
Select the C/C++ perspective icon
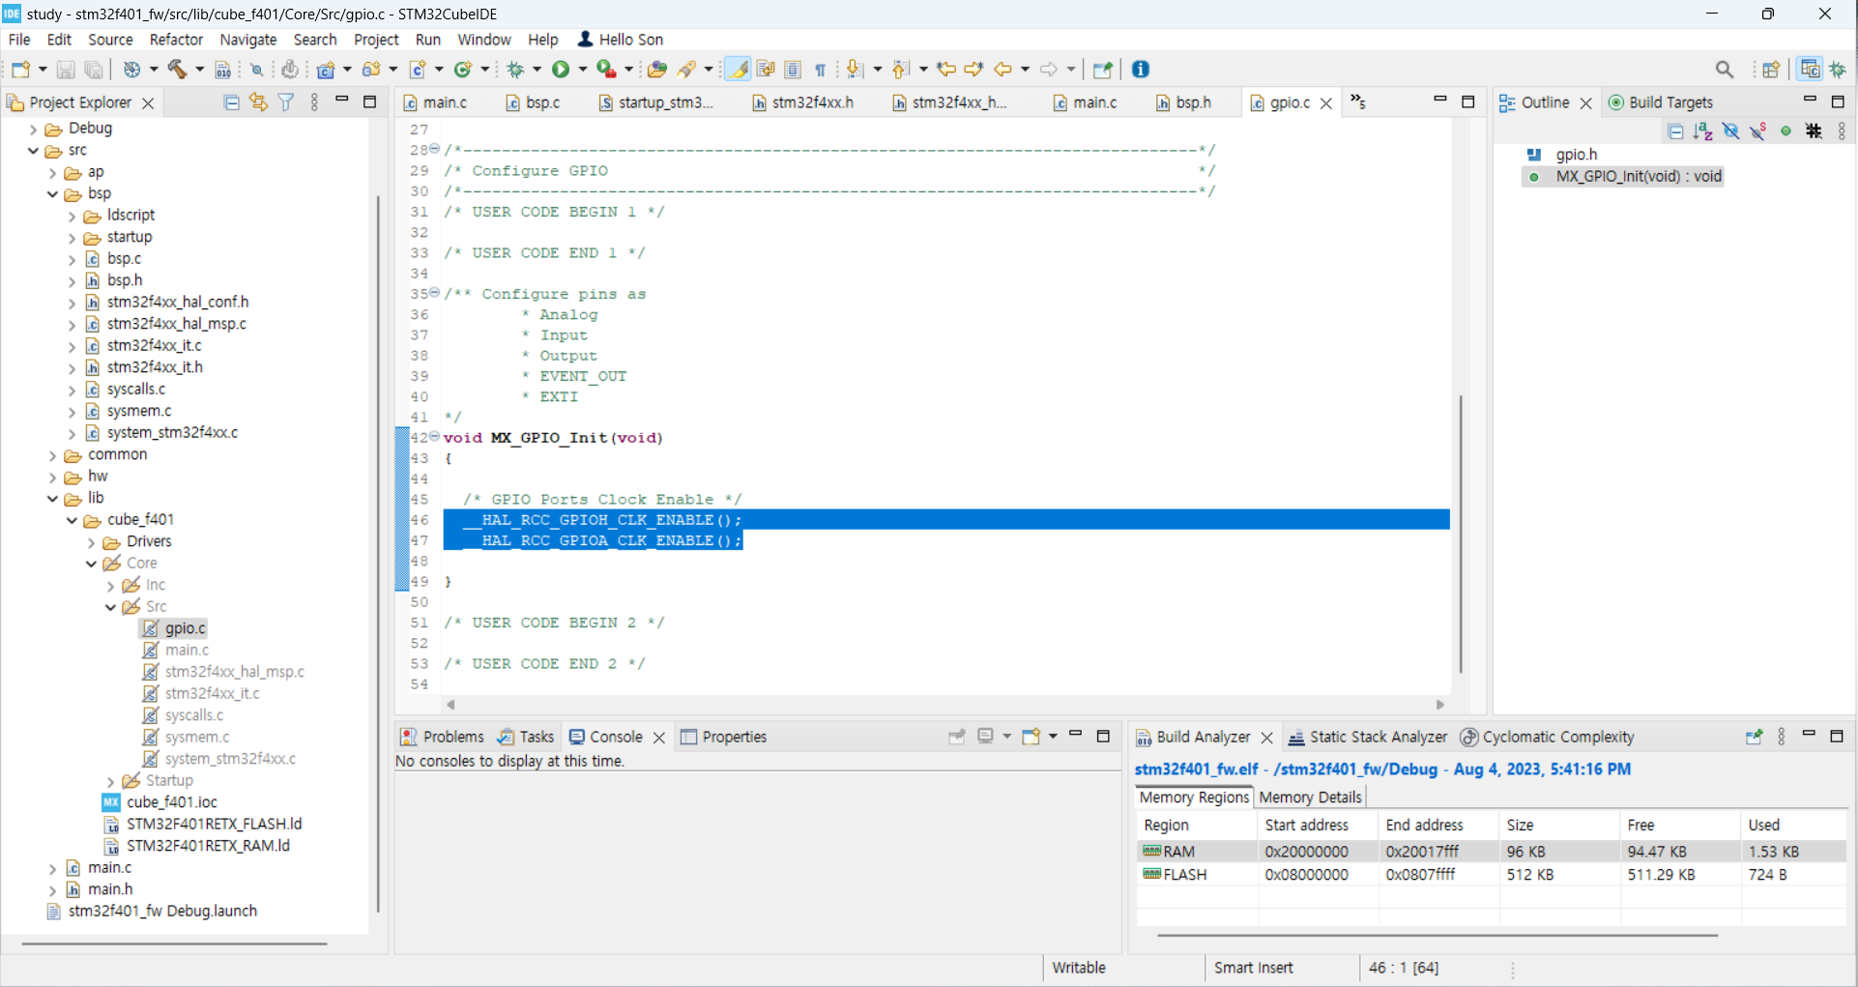tap(1810, 70)
